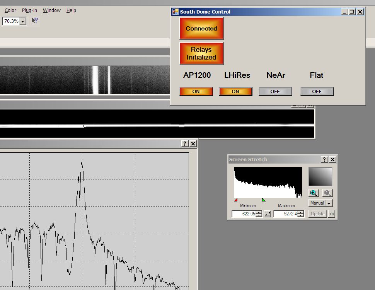Toggle the LHiRes relay ON button
The image size is (375, 290).
[235, 91]
